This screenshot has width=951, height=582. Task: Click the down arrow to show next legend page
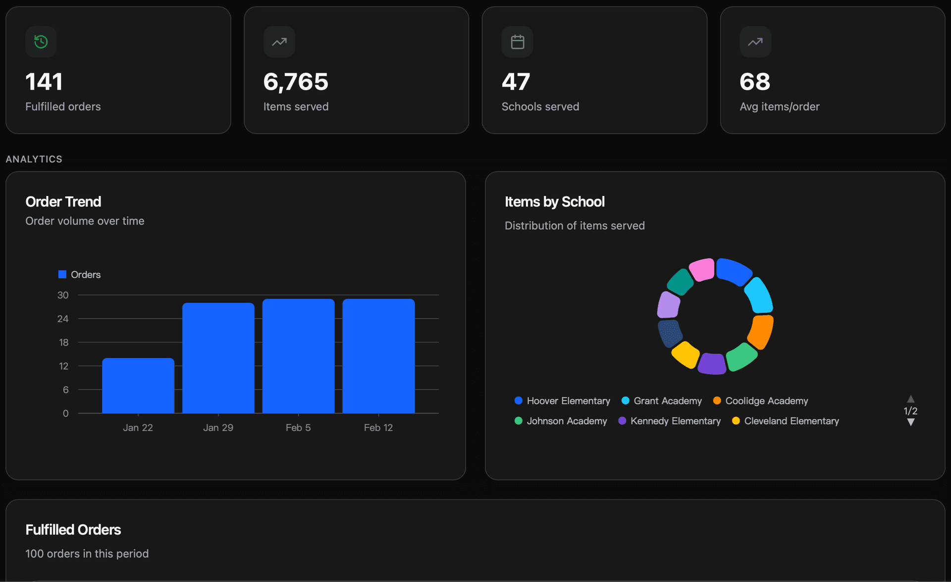coord(911,422)
